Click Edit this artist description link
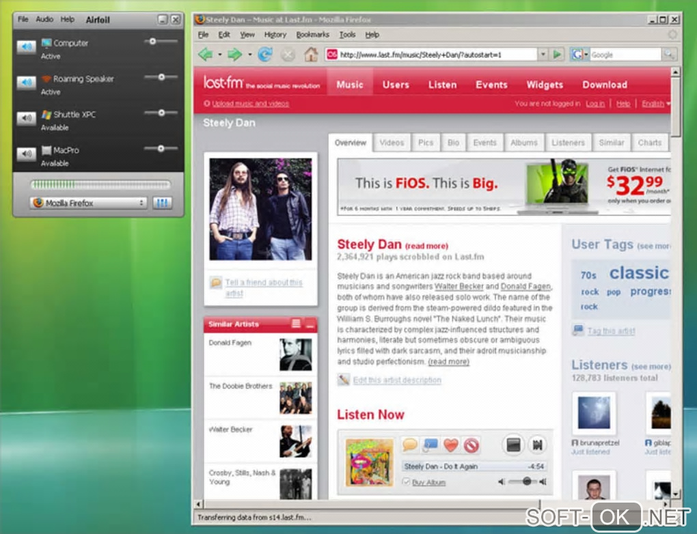The width and height of the screenshot is (697, 534). pos(397,380)
